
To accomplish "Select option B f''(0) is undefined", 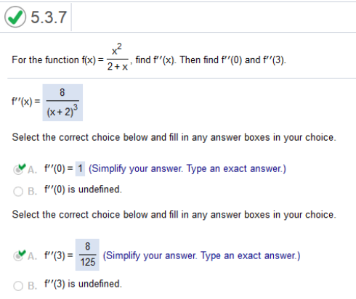I will 18,192.
